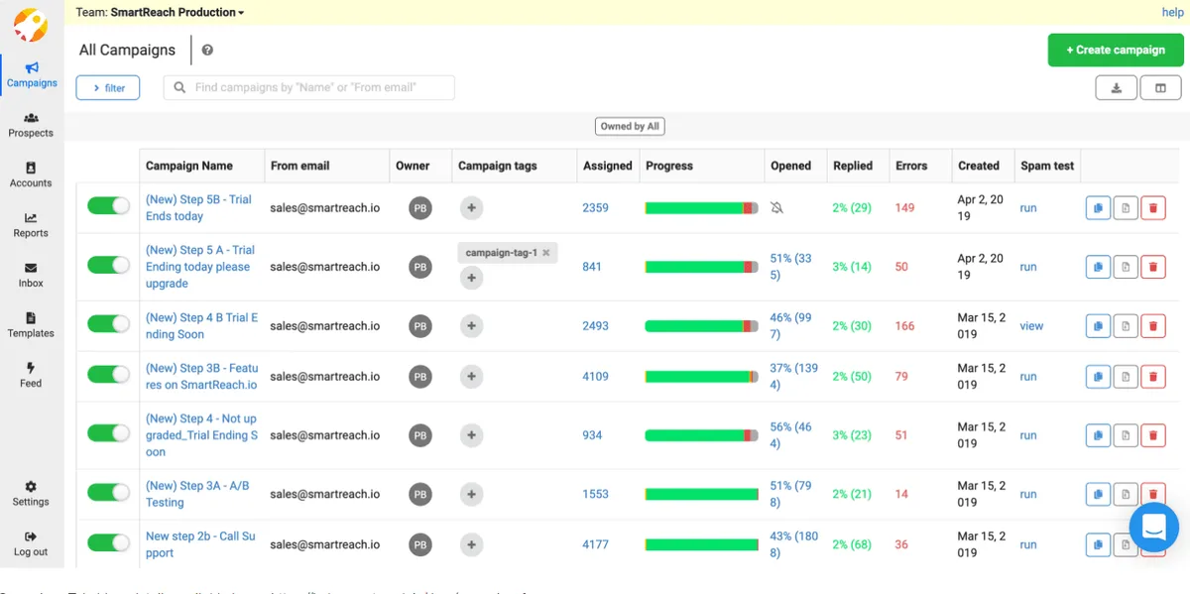Image resolution: width=1190 pixels, height=594 pixels.
Task: Toggle off the New step 2b - Call Support campaign
Action: pyautogui.click(x=107, y=543)
